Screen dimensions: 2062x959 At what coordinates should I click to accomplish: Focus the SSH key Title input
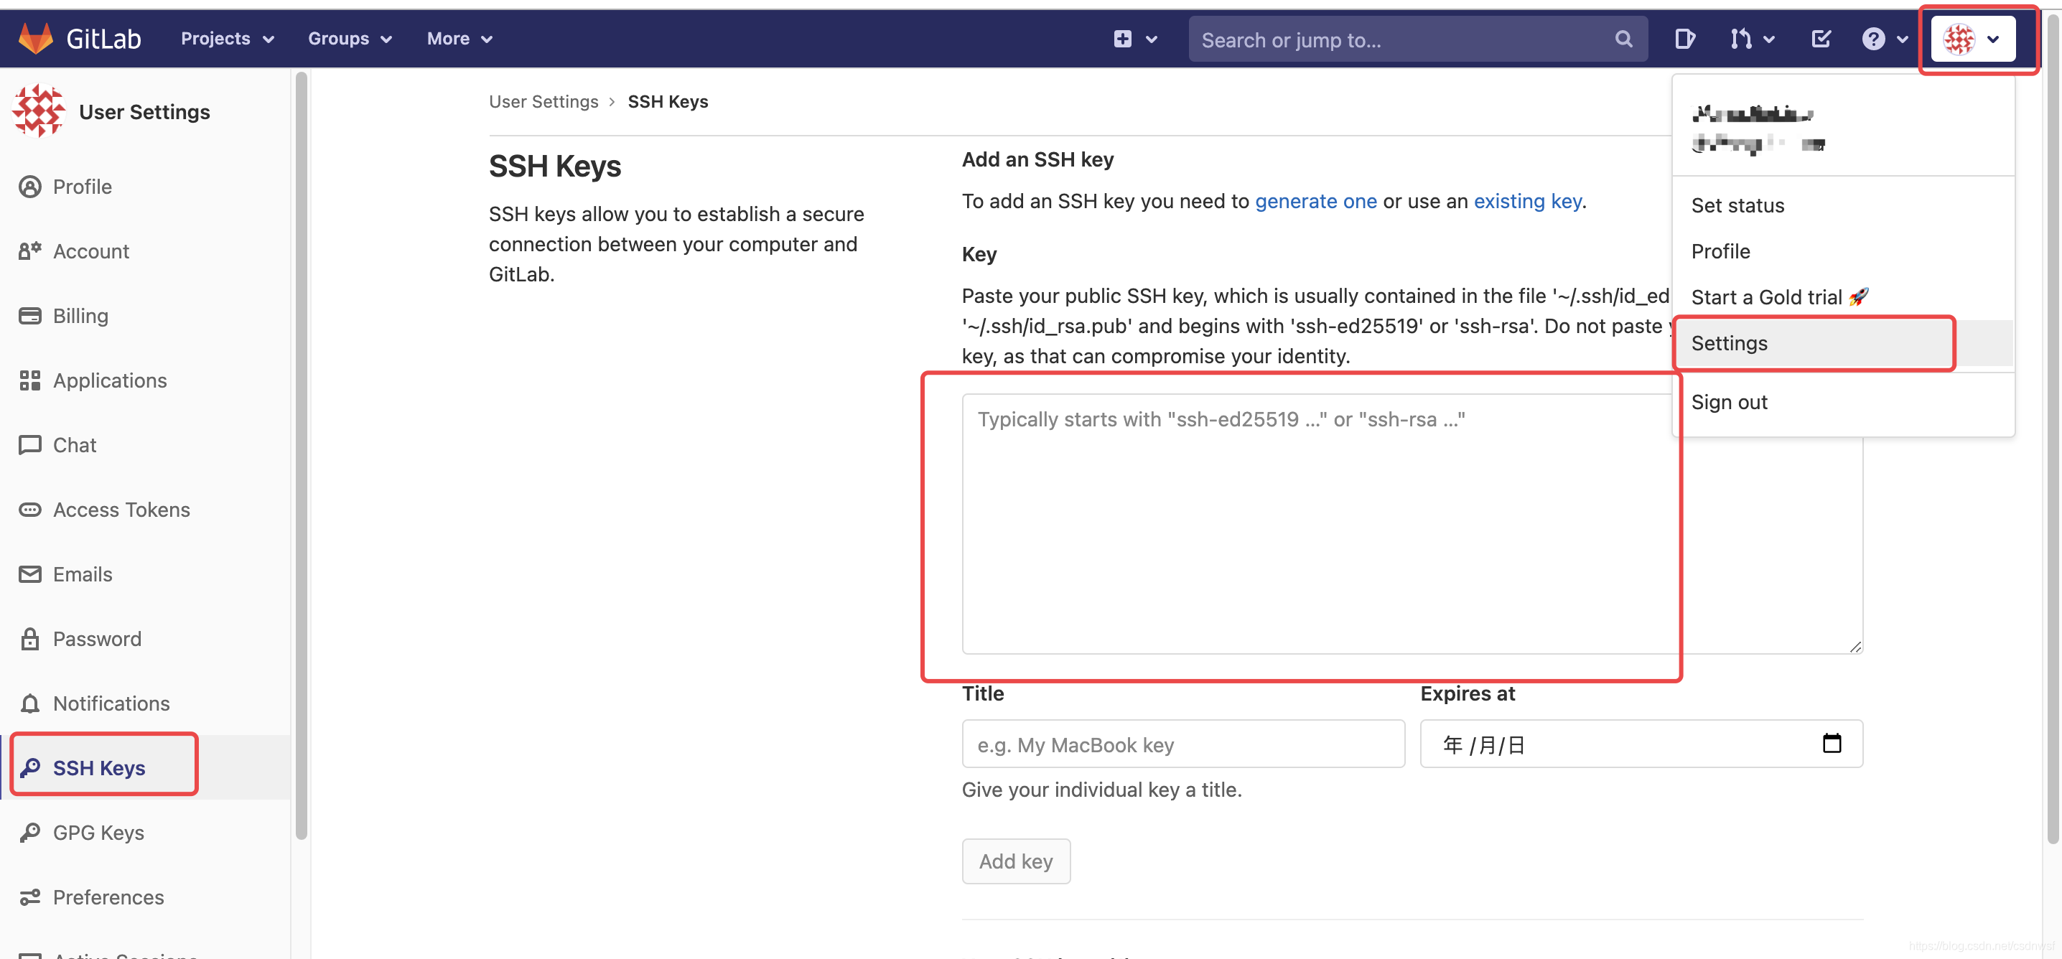(x=1182, y=744)
